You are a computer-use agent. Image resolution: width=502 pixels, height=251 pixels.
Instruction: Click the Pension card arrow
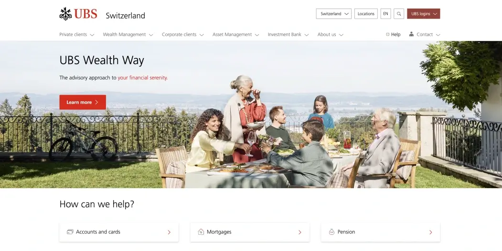[x=431, y=232]
